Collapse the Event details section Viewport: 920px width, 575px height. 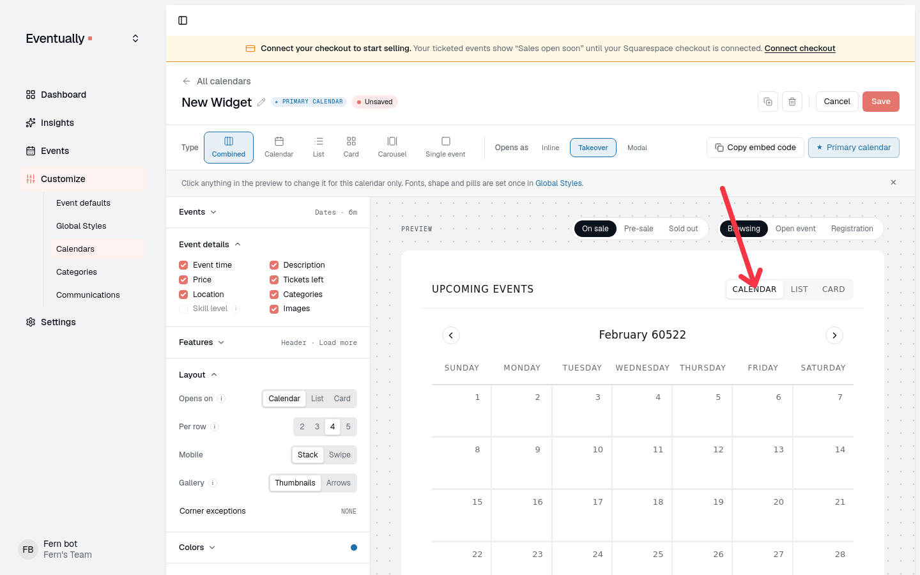click(210, 245)
